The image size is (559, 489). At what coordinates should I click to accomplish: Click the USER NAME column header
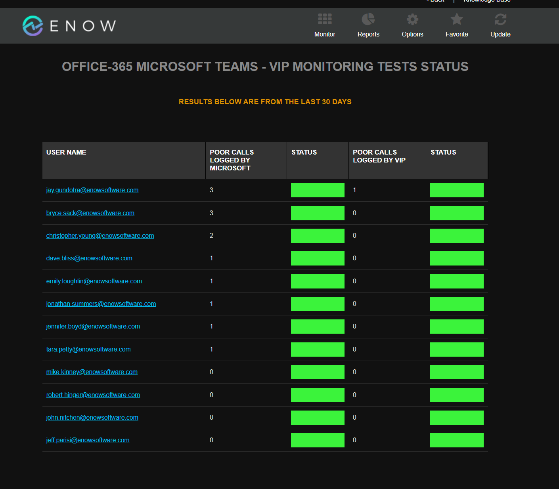coord(66,152)
